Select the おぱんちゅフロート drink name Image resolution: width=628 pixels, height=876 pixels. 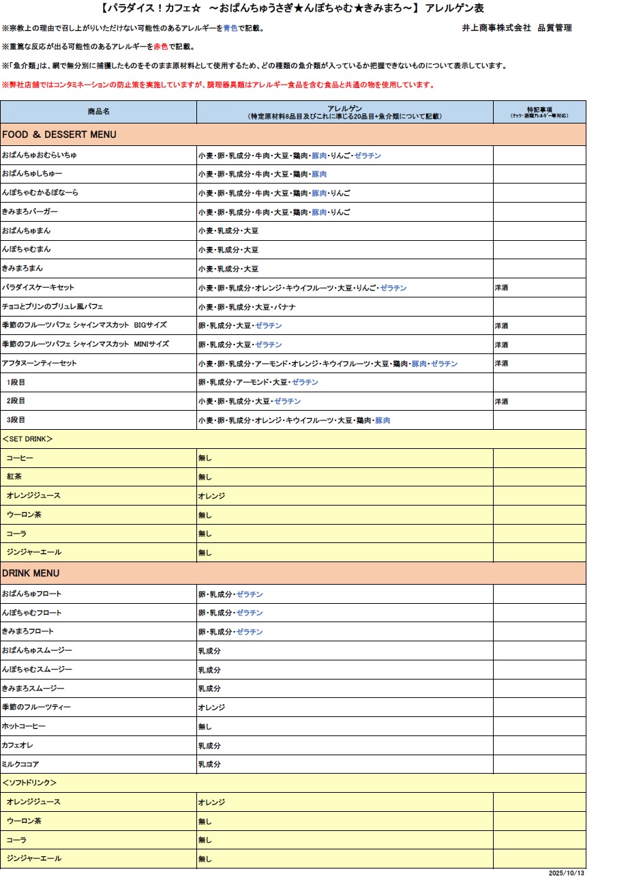tap(31, 594)
